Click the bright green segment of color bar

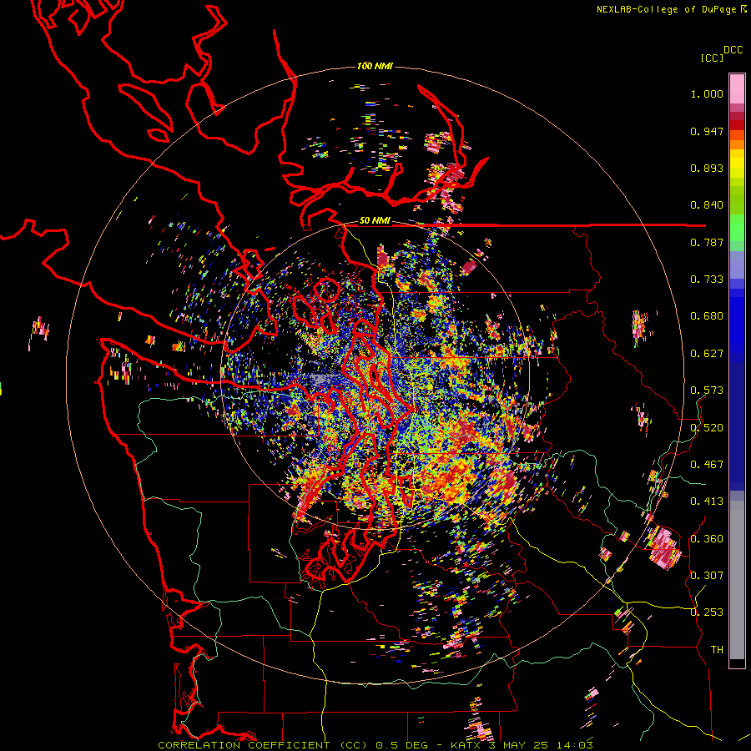pyautogui.click(x=737, y=228)
